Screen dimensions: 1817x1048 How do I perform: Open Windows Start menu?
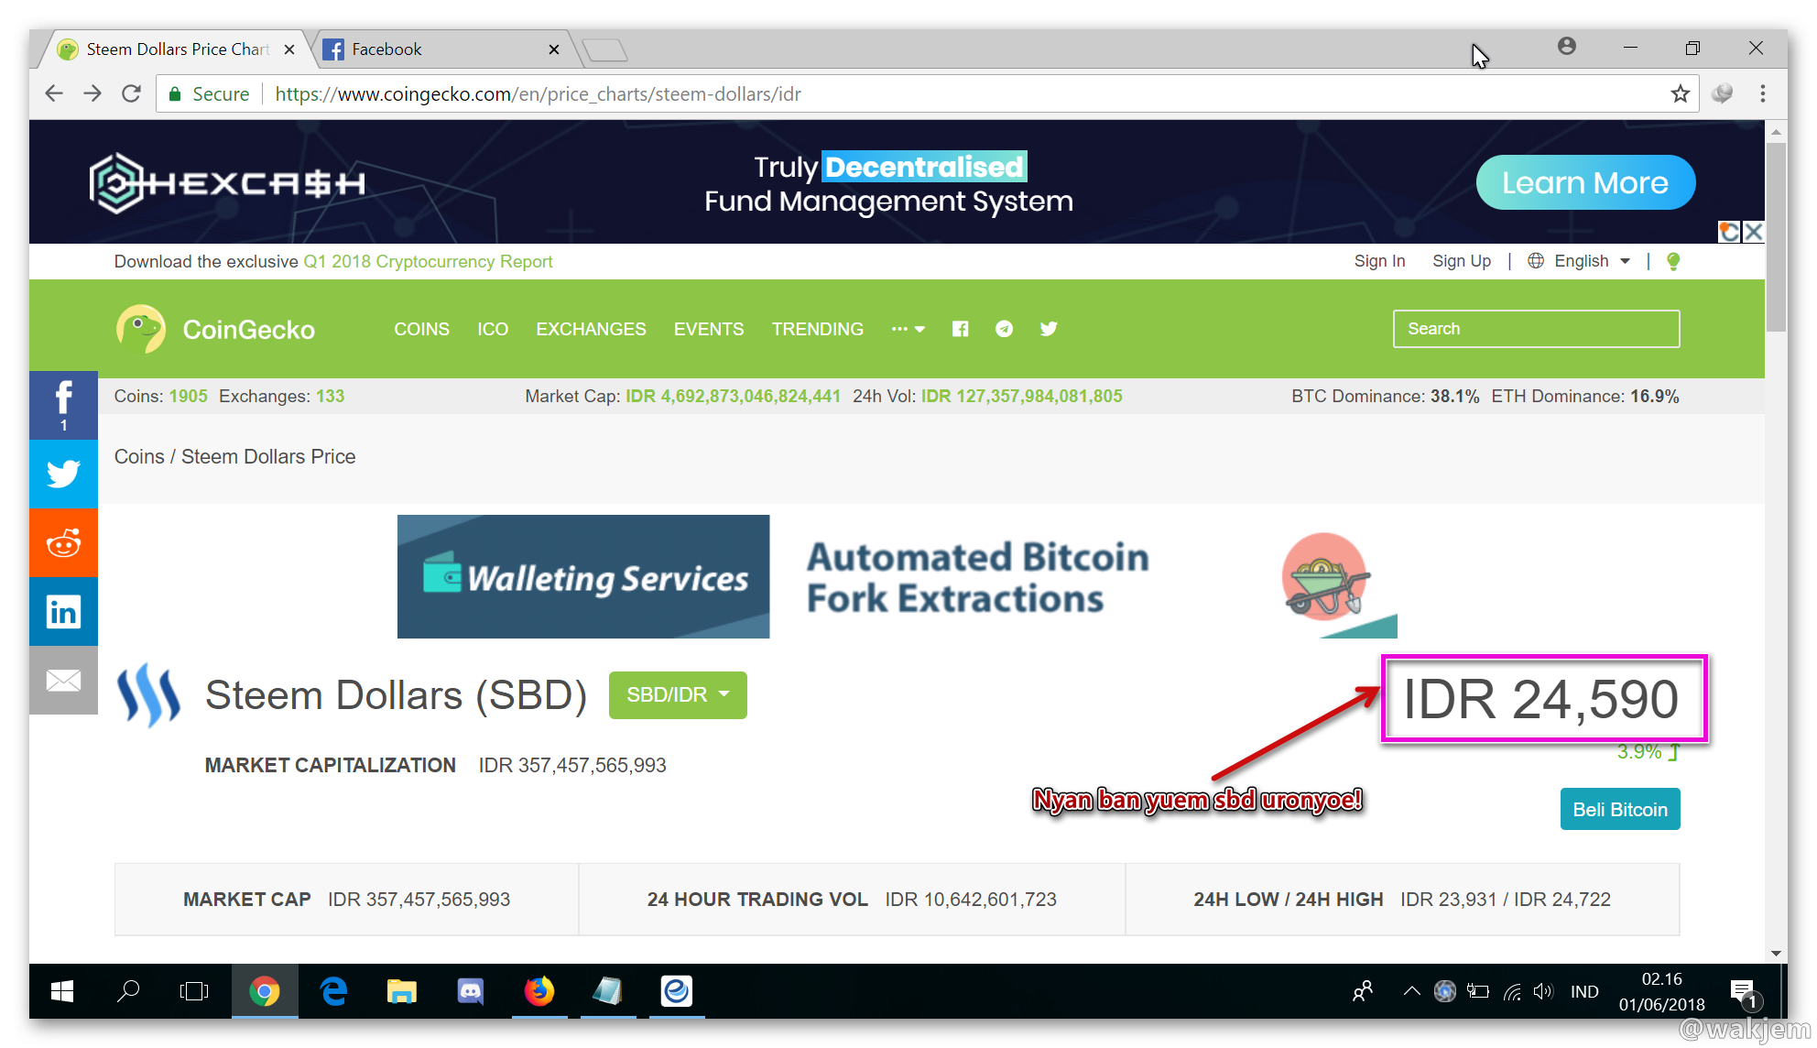62,991
